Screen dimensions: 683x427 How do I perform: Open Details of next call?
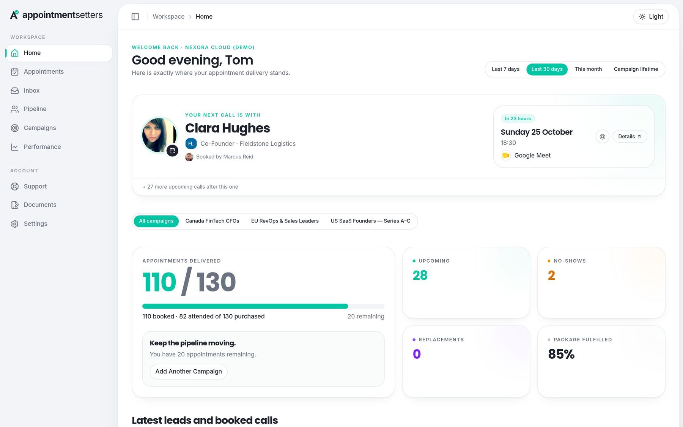(630, 137)
